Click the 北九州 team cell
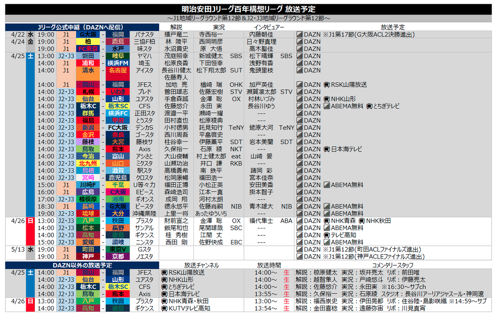 [88, 164]
